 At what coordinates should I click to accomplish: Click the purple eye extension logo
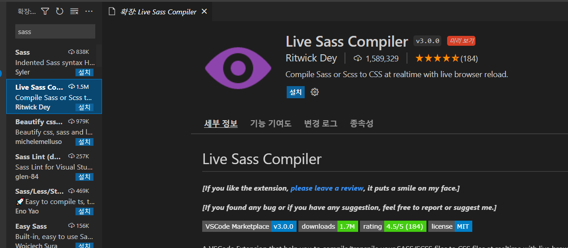click(238, 67)
